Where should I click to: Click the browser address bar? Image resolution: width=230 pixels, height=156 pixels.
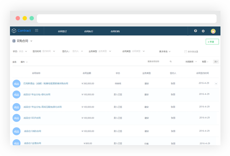[x=127, y=19]
